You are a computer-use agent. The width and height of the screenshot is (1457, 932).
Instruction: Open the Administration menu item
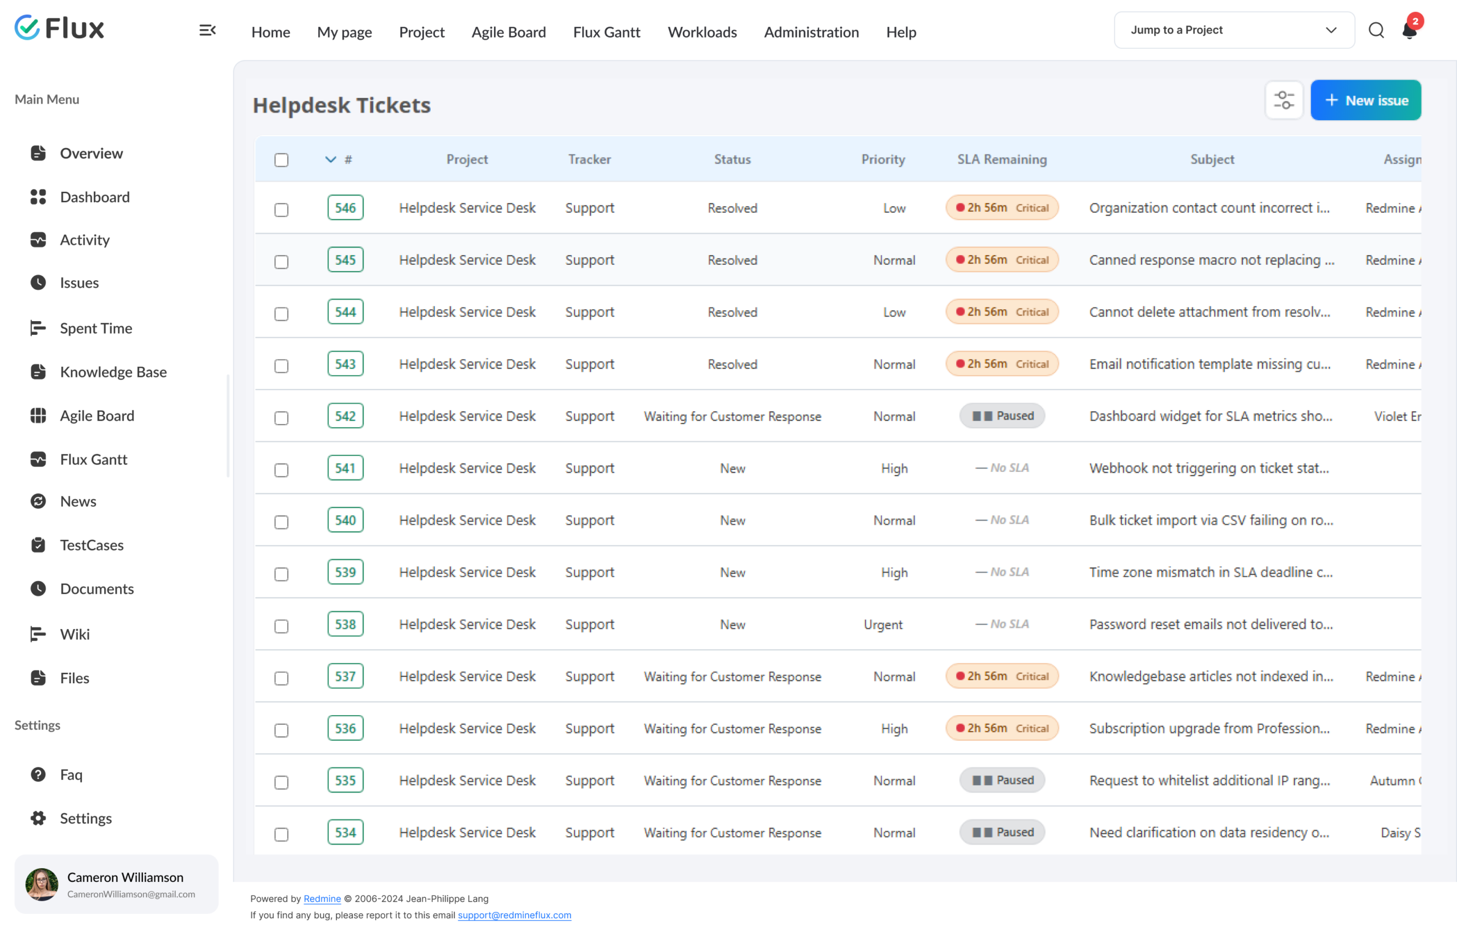tap(811, 32)
